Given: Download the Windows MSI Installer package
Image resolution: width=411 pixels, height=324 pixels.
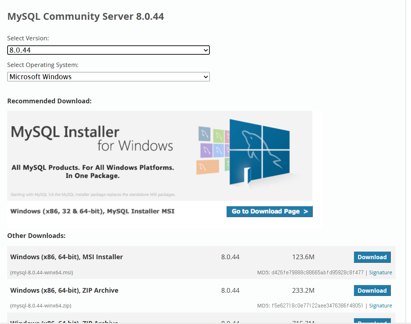Looking at the screenshot, I should [372, 257].
